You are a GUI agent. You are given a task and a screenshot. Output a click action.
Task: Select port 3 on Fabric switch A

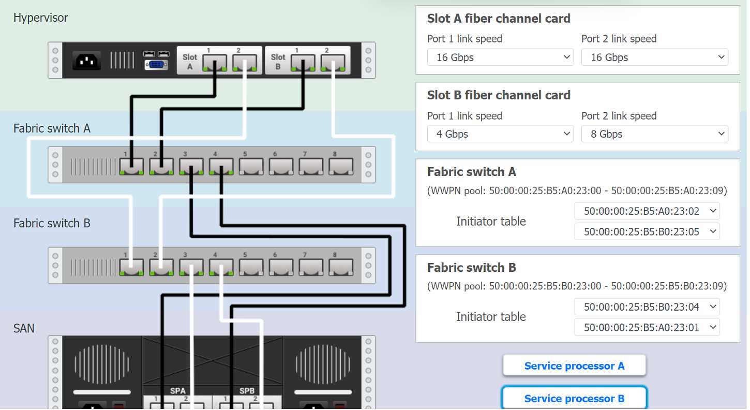192,166
